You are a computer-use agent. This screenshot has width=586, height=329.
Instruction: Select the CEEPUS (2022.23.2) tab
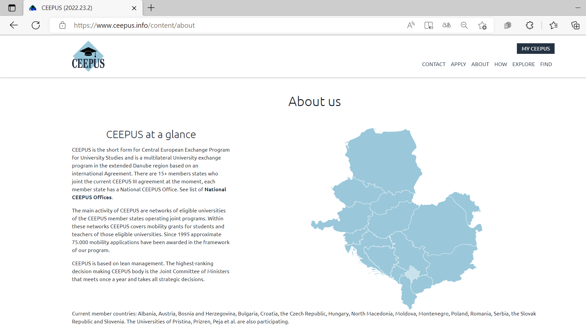83,8
